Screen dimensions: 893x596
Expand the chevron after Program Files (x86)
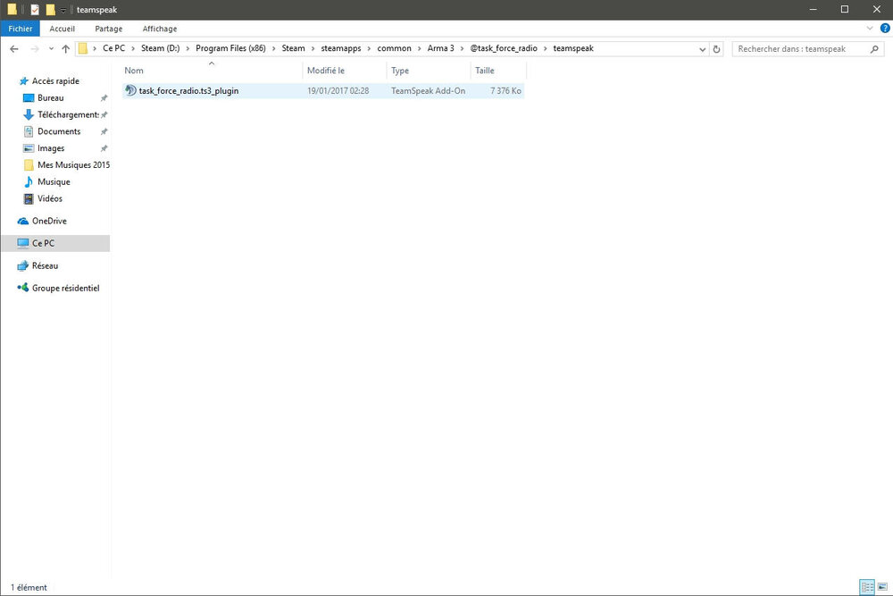274,48
